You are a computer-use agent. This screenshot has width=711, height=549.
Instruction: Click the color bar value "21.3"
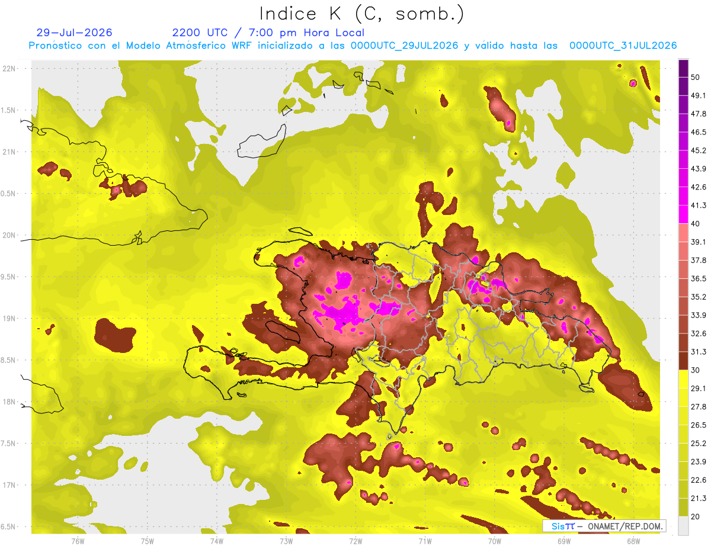click(x=699, y=498)
